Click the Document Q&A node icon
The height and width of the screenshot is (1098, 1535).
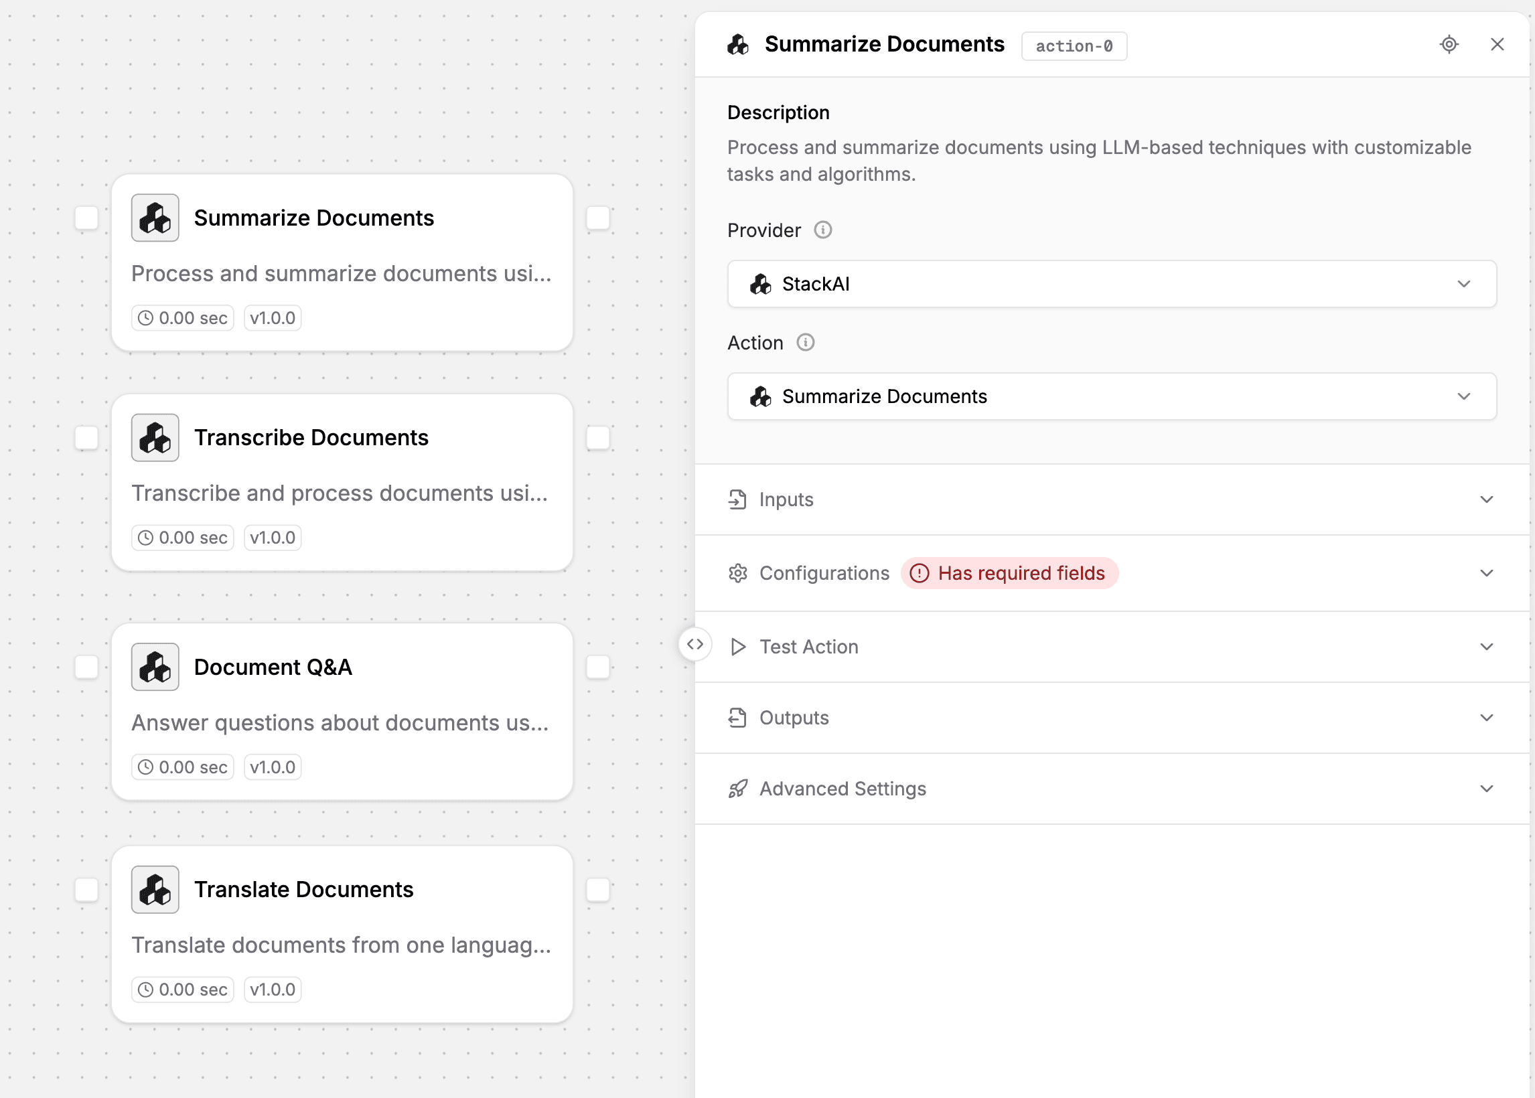pyautogui.click(x=155, y=668)
